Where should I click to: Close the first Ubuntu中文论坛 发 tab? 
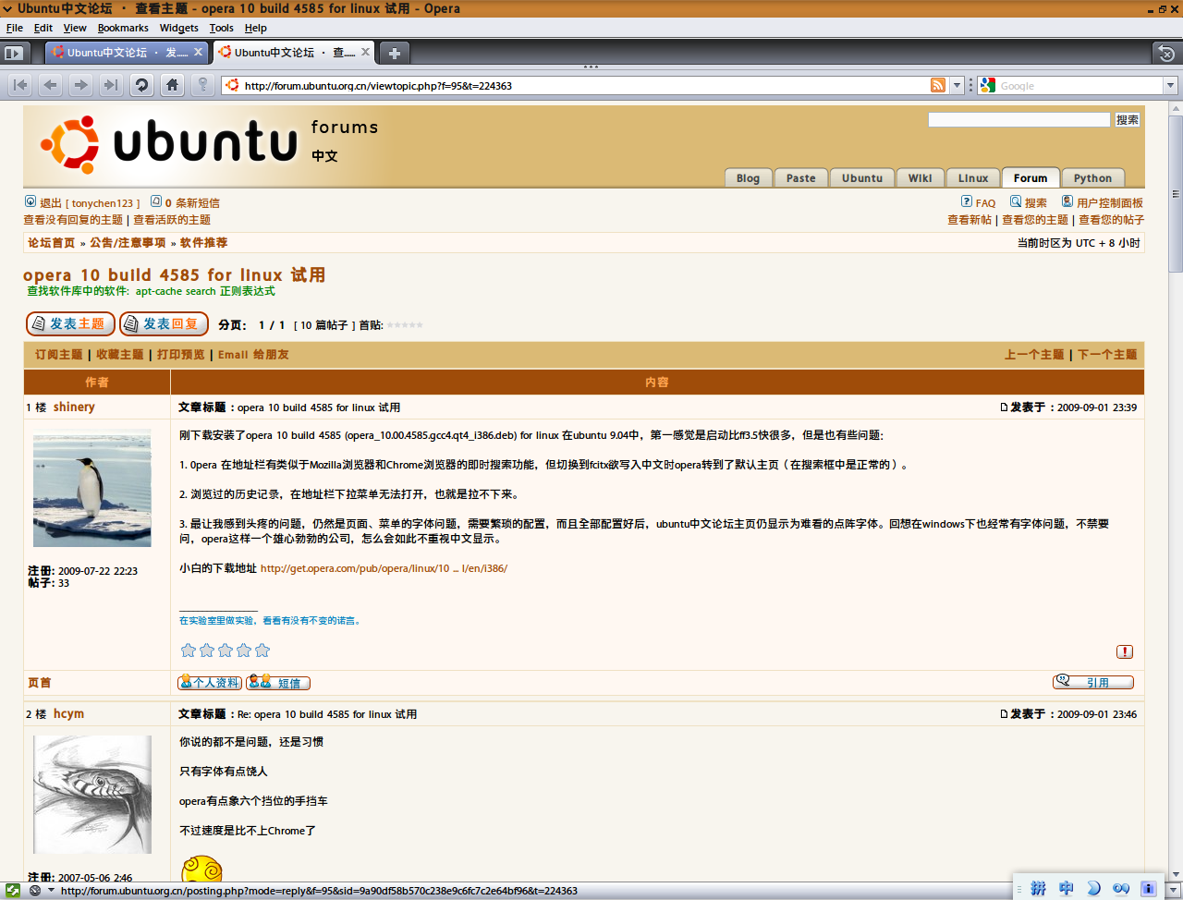[198, 52]
